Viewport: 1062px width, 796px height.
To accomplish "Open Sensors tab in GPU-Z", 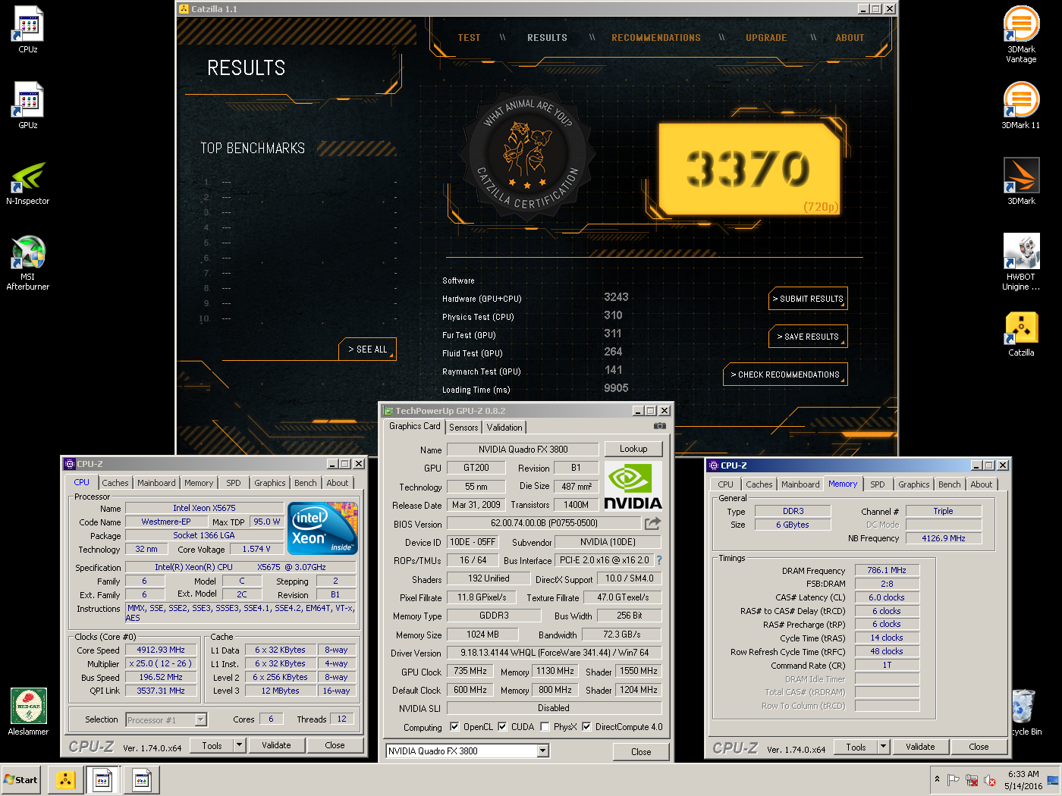I will click(463, 428).
